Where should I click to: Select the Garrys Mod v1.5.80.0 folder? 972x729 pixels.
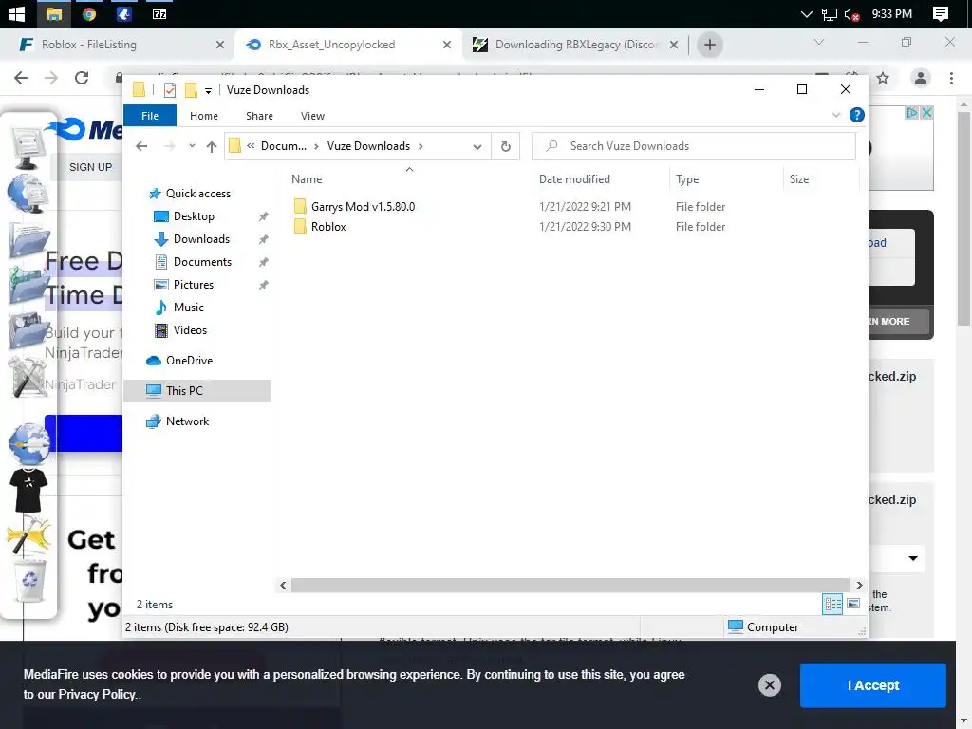tap(363, 206)
